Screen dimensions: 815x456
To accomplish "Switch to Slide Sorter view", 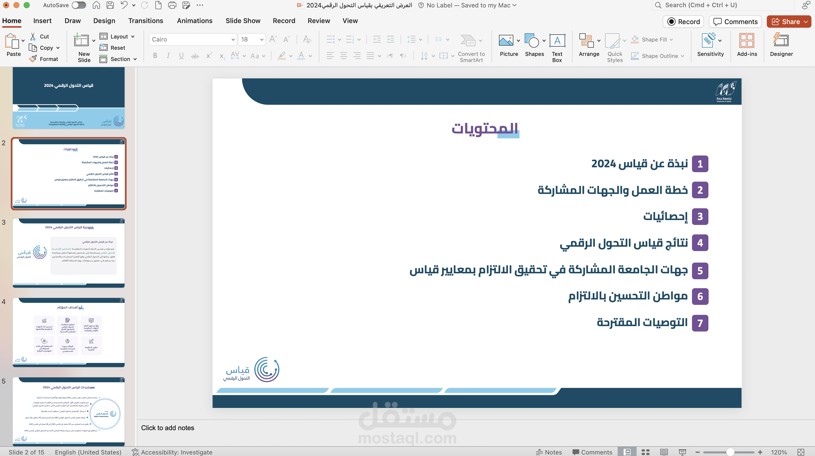I will (x=645, y=452).
